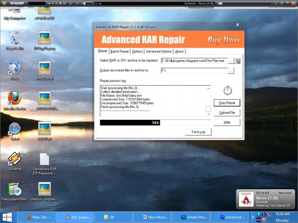This screenshot has width=298, height=223.
Task: Click the 54% repair progress bar
Action: point(155,123)
